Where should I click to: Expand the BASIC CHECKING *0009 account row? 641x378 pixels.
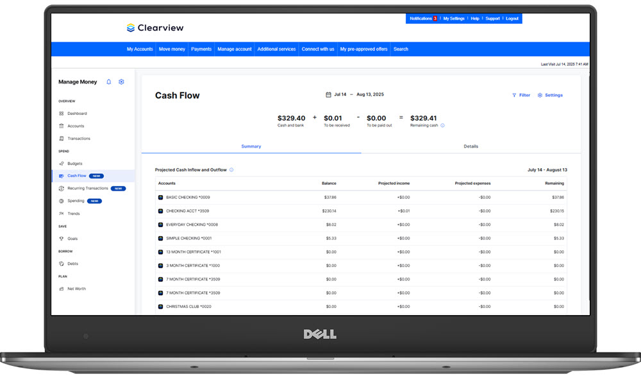160,198
